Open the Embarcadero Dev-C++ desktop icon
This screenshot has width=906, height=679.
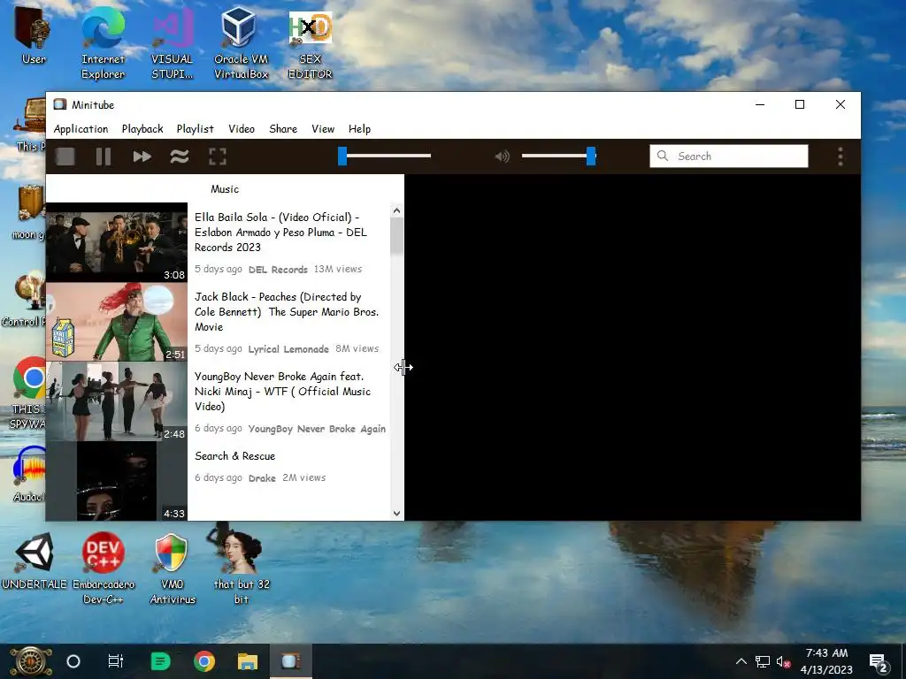tap(103, 568)
